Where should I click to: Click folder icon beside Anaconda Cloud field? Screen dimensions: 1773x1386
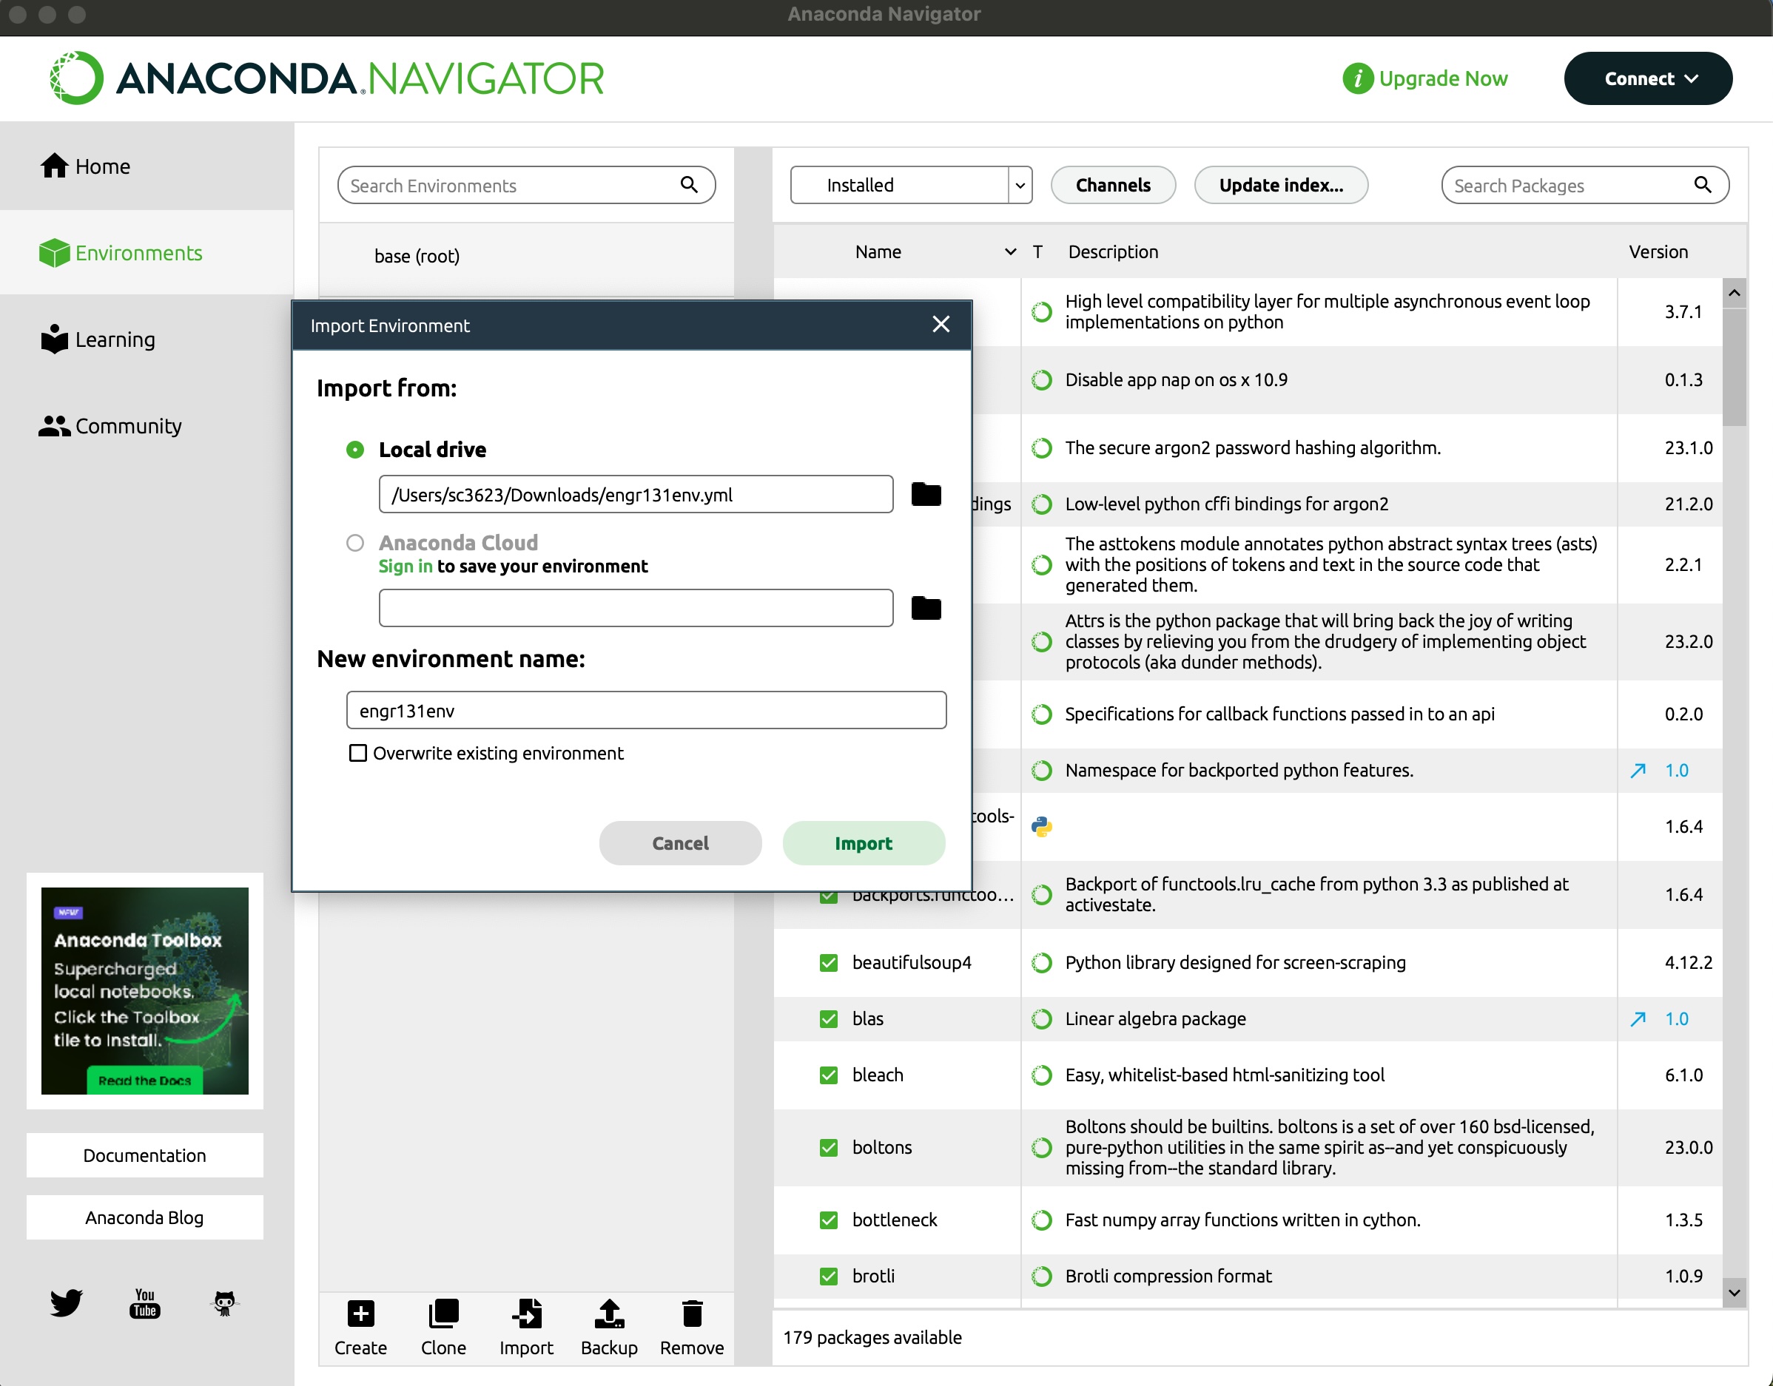tap(926, 608)
